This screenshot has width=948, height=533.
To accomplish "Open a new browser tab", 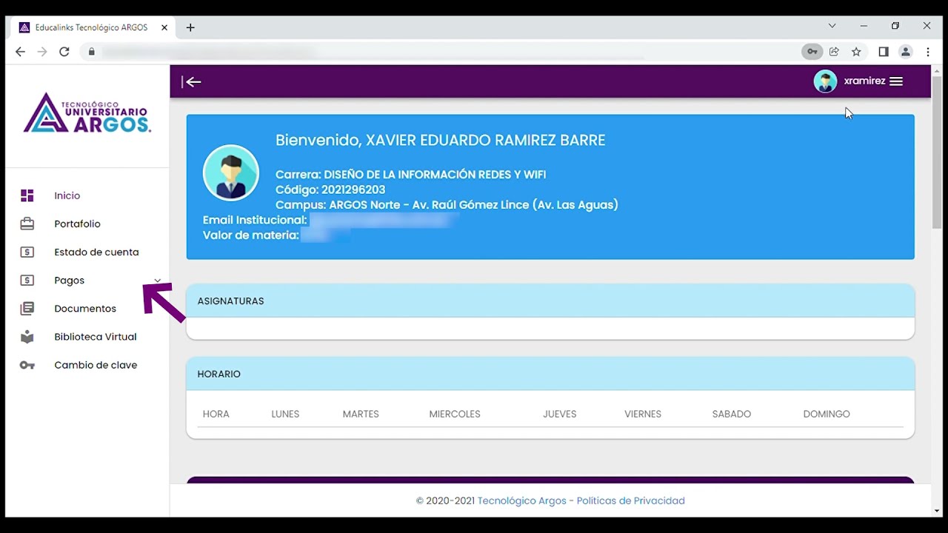I will [190, 27].
